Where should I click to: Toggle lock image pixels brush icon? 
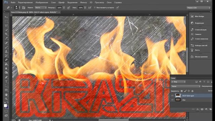(185, 91)
